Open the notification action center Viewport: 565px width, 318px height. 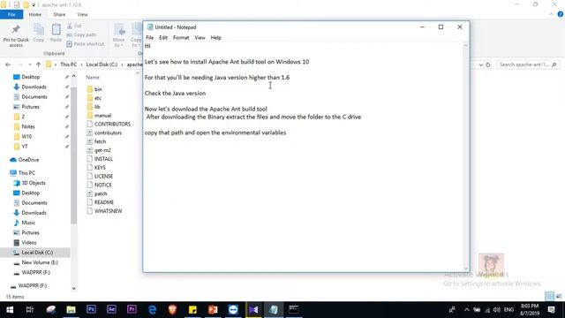click(551, 309)
